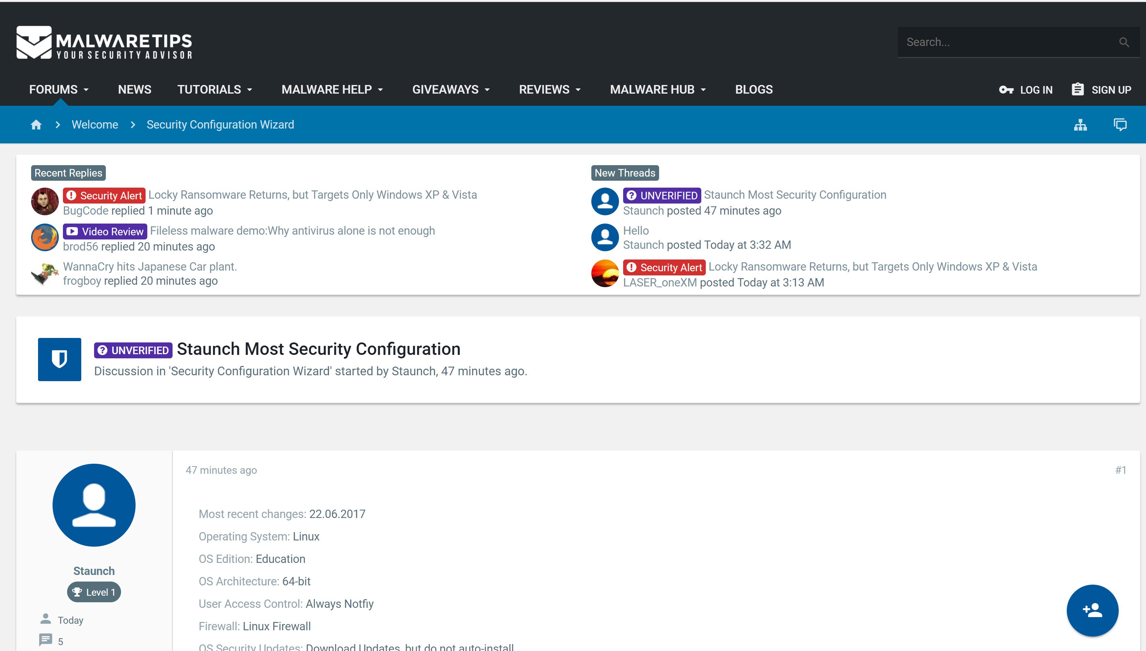Click frogboy's frog avatar

tap(45, 273)
